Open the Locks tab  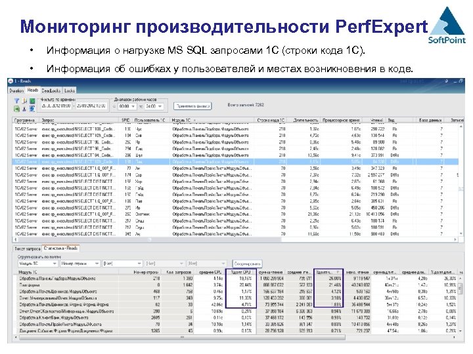(x=70, y=90)
